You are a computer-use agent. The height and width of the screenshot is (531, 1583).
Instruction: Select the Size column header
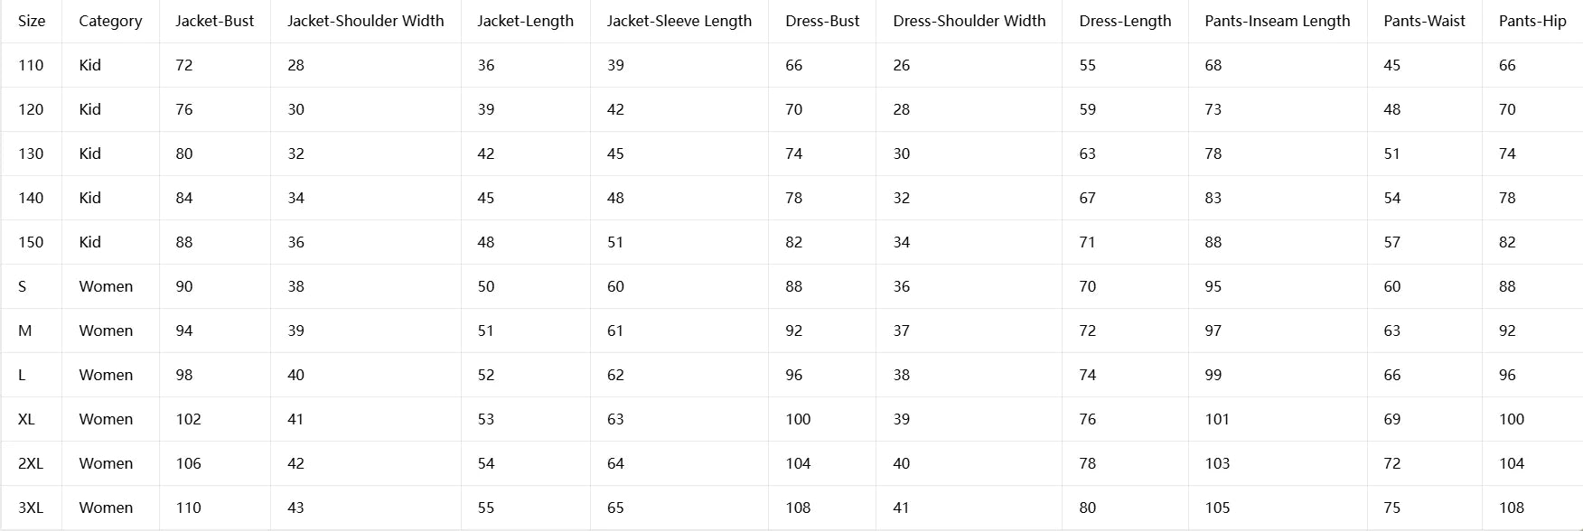coord(32,21)
